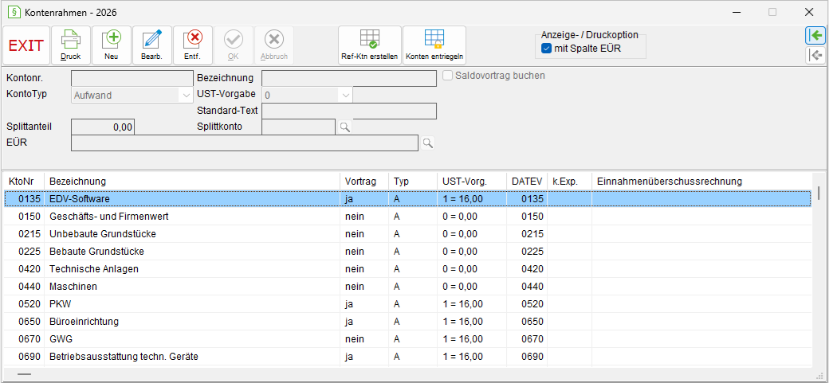This screenshot has width=829, height=383.
Task: Click the Kontonr. input field
Action: (x=132, y=78)
